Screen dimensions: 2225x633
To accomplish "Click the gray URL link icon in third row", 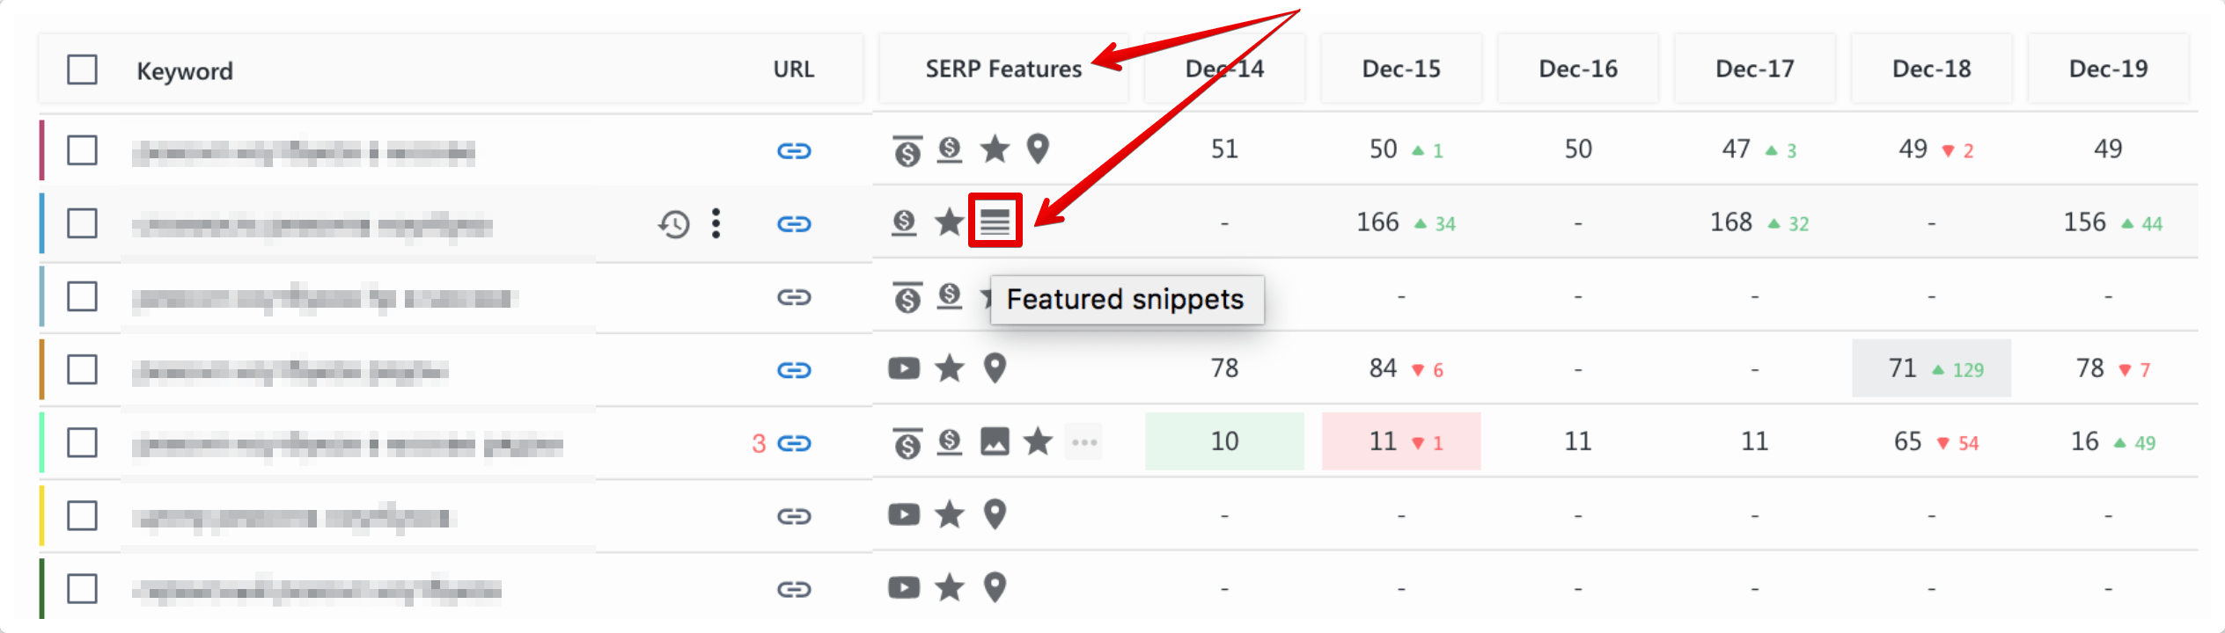I will click(794, 297).
